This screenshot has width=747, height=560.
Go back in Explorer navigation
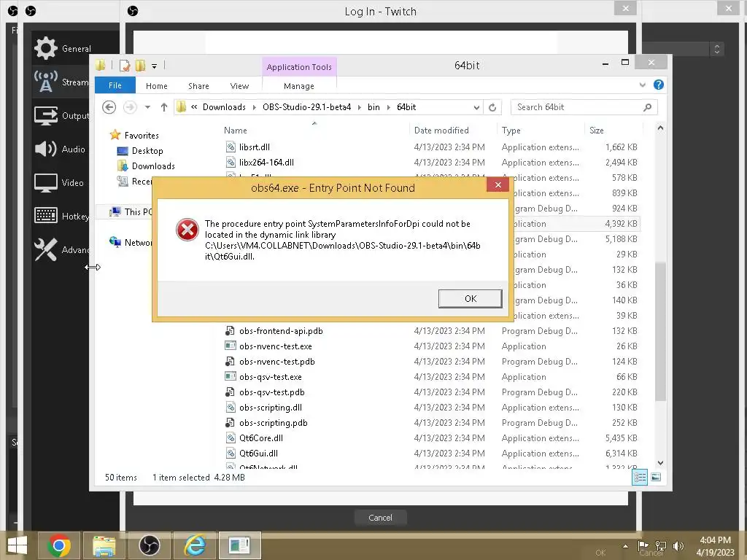pyautogui.click(x=109, y=107)
